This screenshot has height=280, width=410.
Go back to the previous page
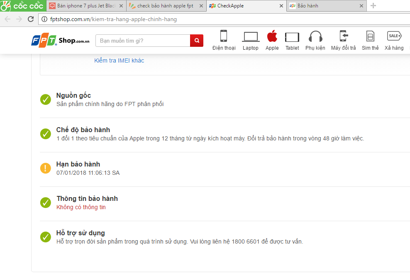[x=7, y=19]
